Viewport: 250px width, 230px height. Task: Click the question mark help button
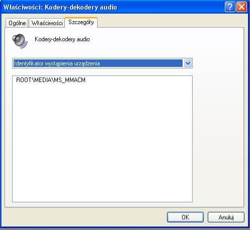pyautogui.click(x=230, y=7)
